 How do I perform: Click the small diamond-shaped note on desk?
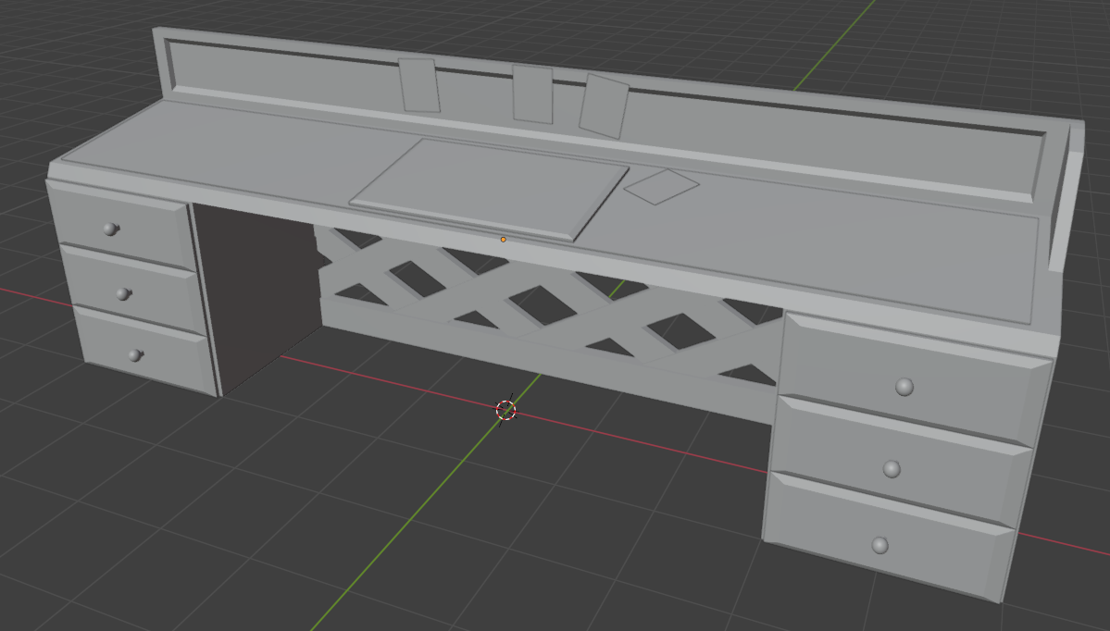[661, 185]
